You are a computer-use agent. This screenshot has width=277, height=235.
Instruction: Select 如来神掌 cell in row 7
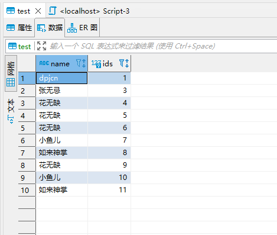pos(61,153)
